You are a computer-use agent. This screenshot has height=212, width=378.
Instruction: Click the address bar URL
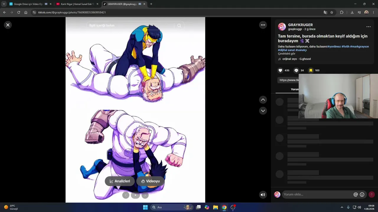pos(72,12)
